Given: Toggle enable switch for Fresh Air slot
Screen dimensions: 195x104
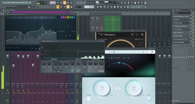Looking at the screenshot, I should pyautogui.click(x=193, y=20).
